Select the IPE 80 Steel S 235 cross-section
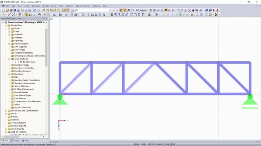Image resolution: width=261 pixels, height=146 pixels. click(x=27, y=62)
